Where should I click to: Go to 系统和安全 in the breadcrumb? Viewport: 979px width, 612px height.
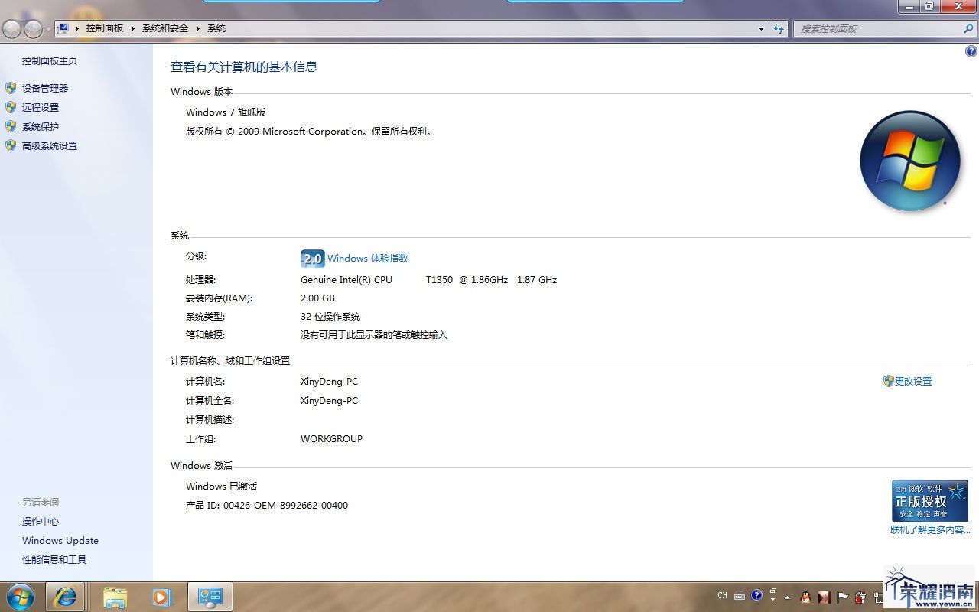click(164, 28)
